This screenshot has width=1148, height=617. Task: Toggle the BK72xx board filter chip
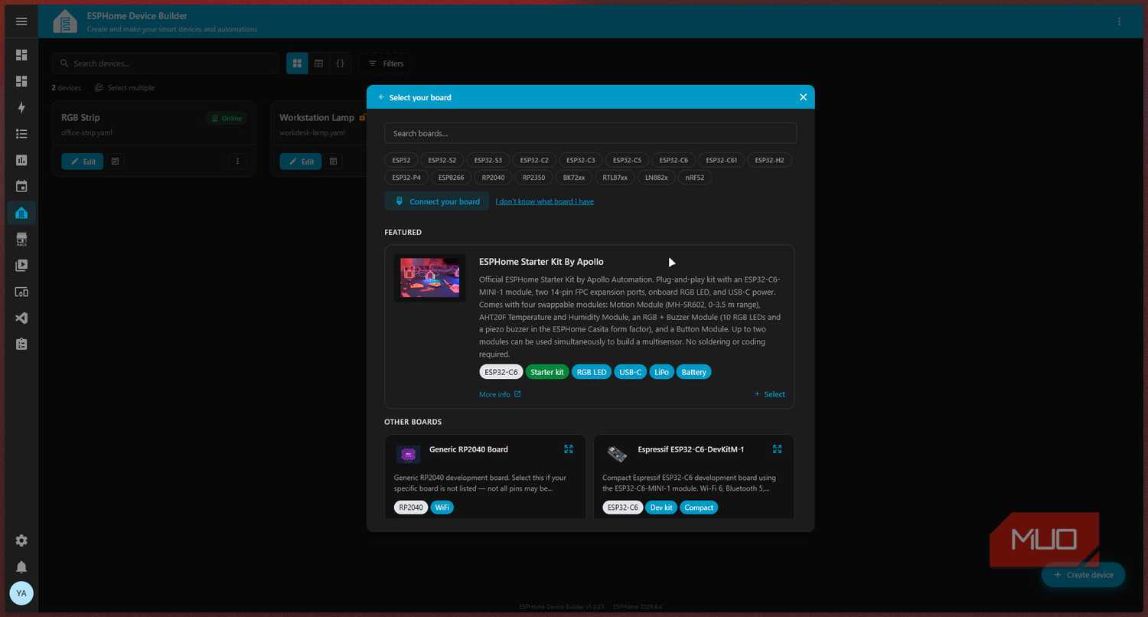[x=573, y=178]
